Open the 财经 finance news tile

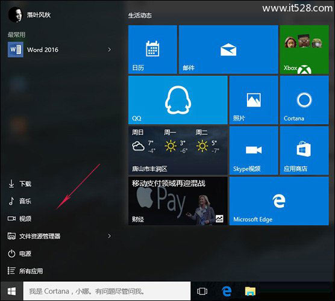point(178,201)
